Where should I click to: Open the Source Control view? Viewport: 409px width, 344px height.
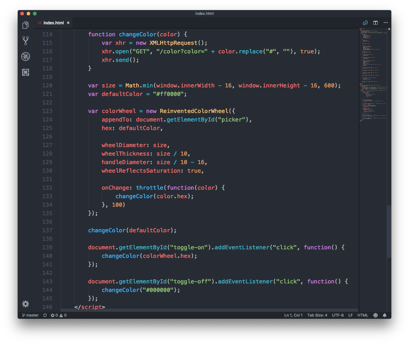pos(26,40)
